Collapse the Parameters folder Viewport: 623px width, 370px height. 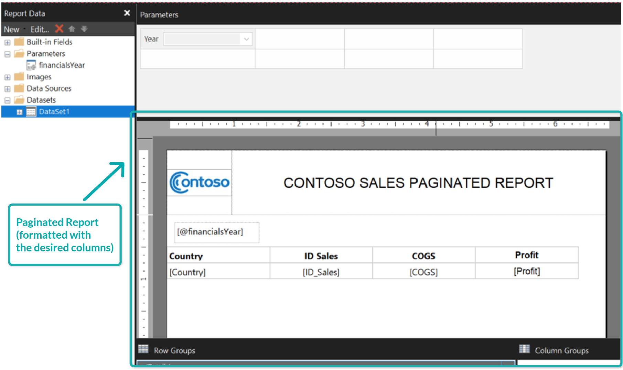coord(7,54)
